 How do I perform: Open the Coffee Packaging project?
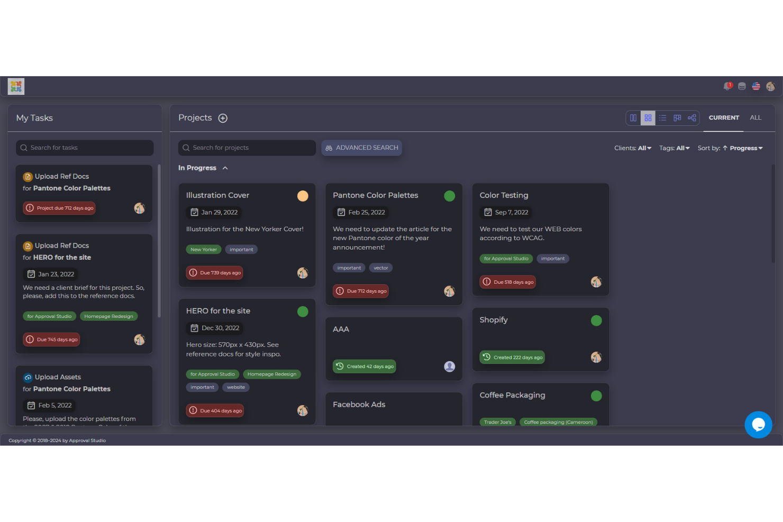541,405
